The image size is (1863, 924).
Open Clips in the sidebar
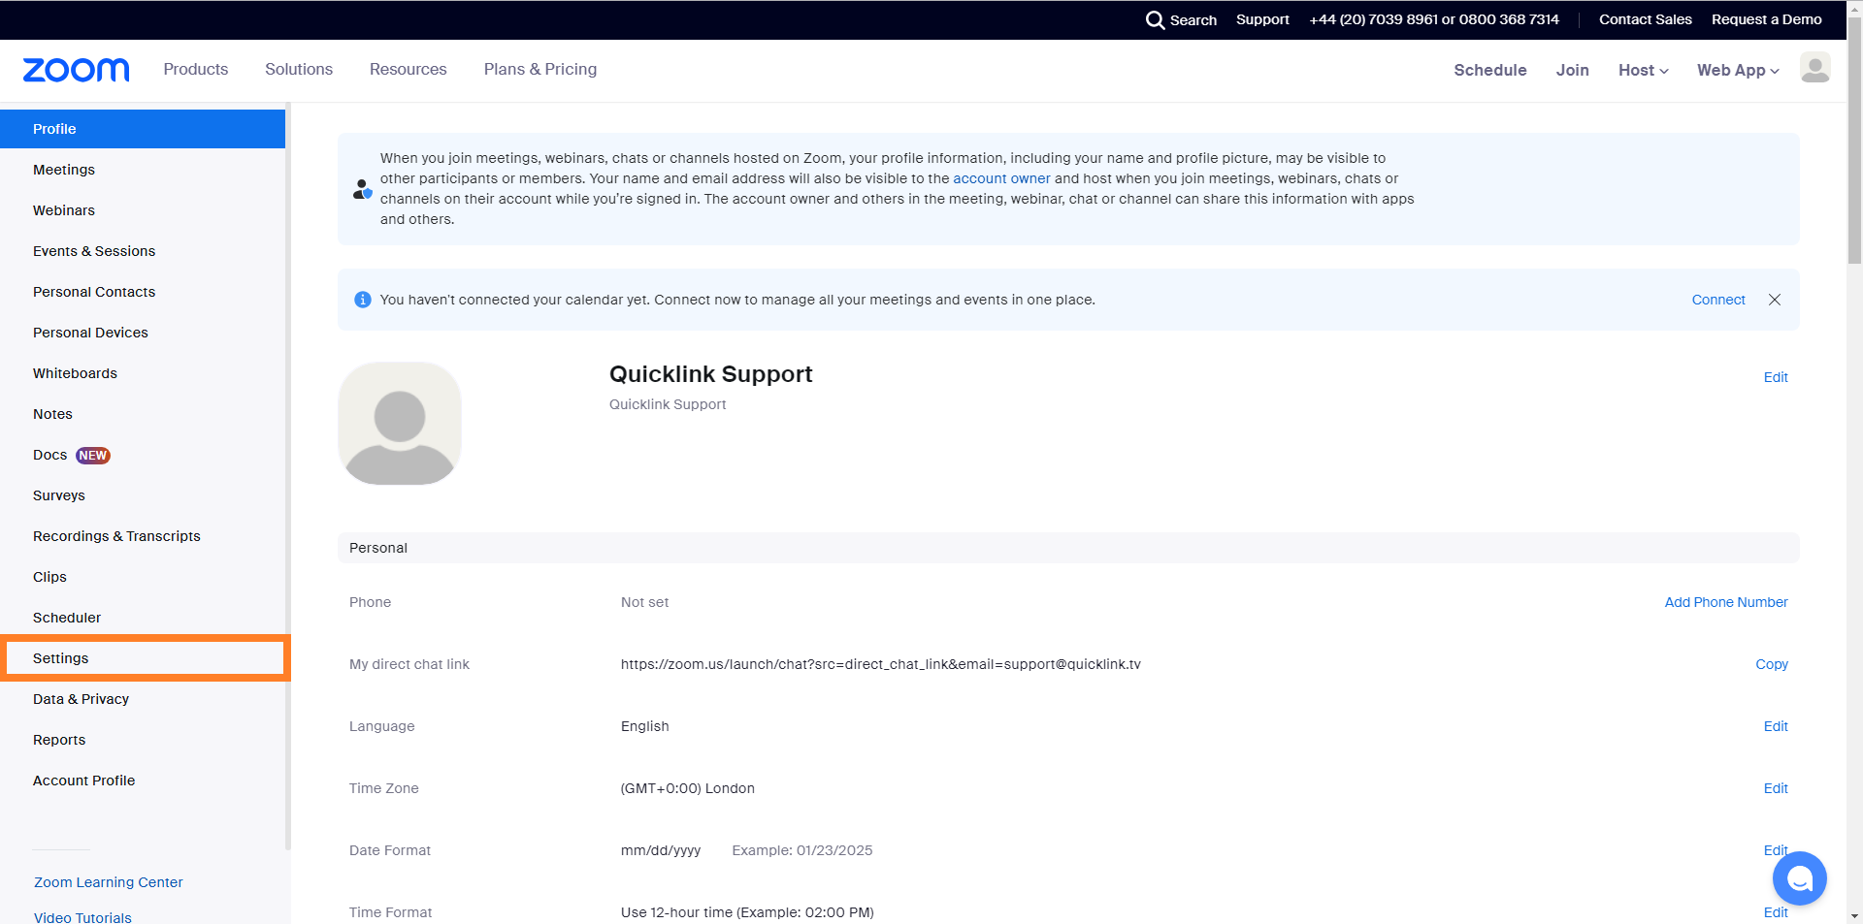[143, 577]
